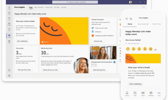This screenshot has height=100, width=168.
Task: Select the very upset emoji
Action: click(151, 49)
